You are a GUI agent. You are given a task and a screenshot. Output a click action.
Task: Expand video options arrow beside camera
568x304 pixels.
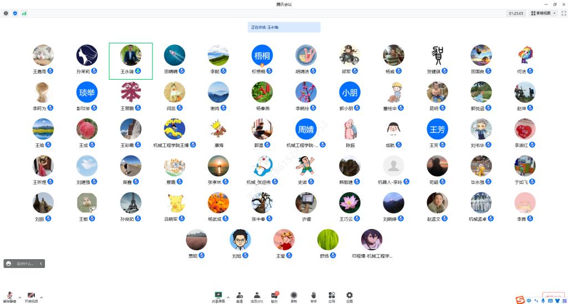[41, 297]
